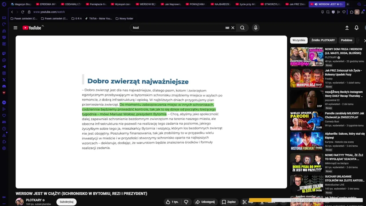Open the Nowy folder bookmarks folder

coord(124,19)
